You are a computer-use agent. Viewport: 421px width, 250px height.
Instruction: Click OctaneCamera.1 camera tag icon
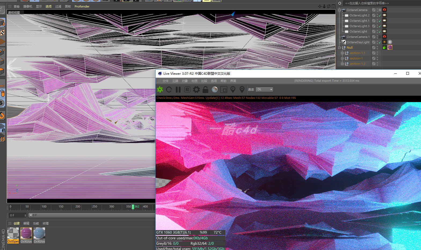pos(385,37)
